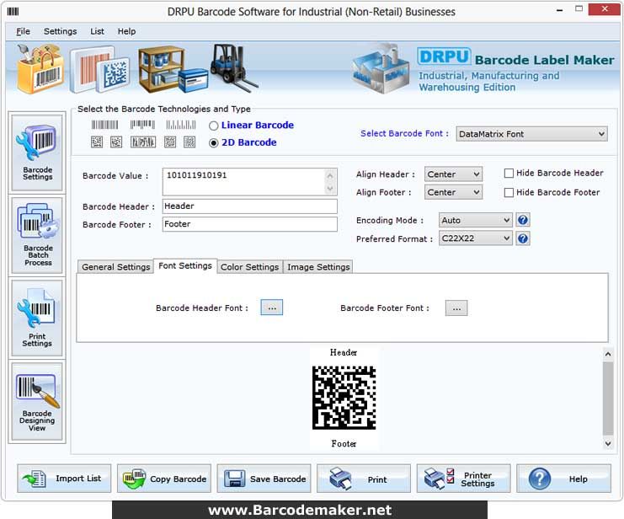Screen dimensions: 624x519
Task: Open Encoding Mode help icon
Action: 523,220
